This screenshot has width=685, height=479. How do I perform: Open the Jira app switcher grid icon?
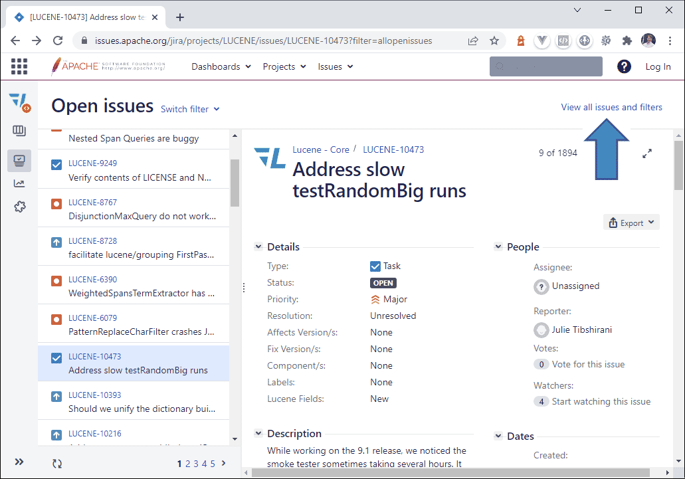tap(19, 66)
